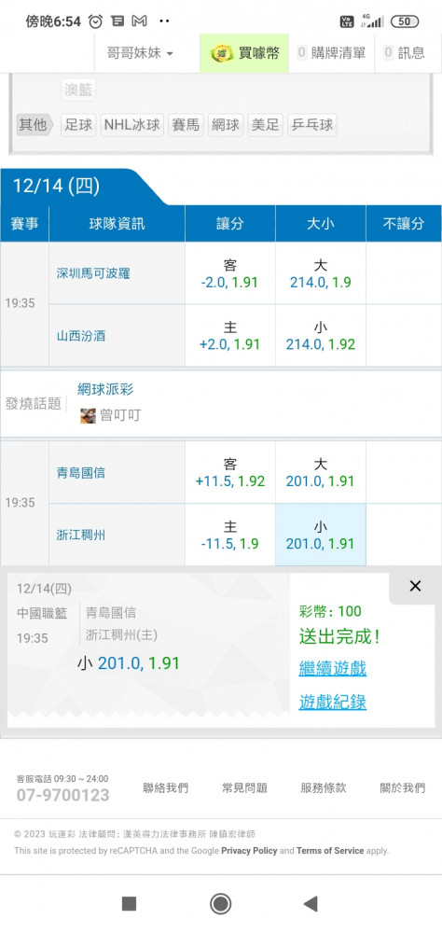Open the 遊戲紀錄 link

pos(333,703)
